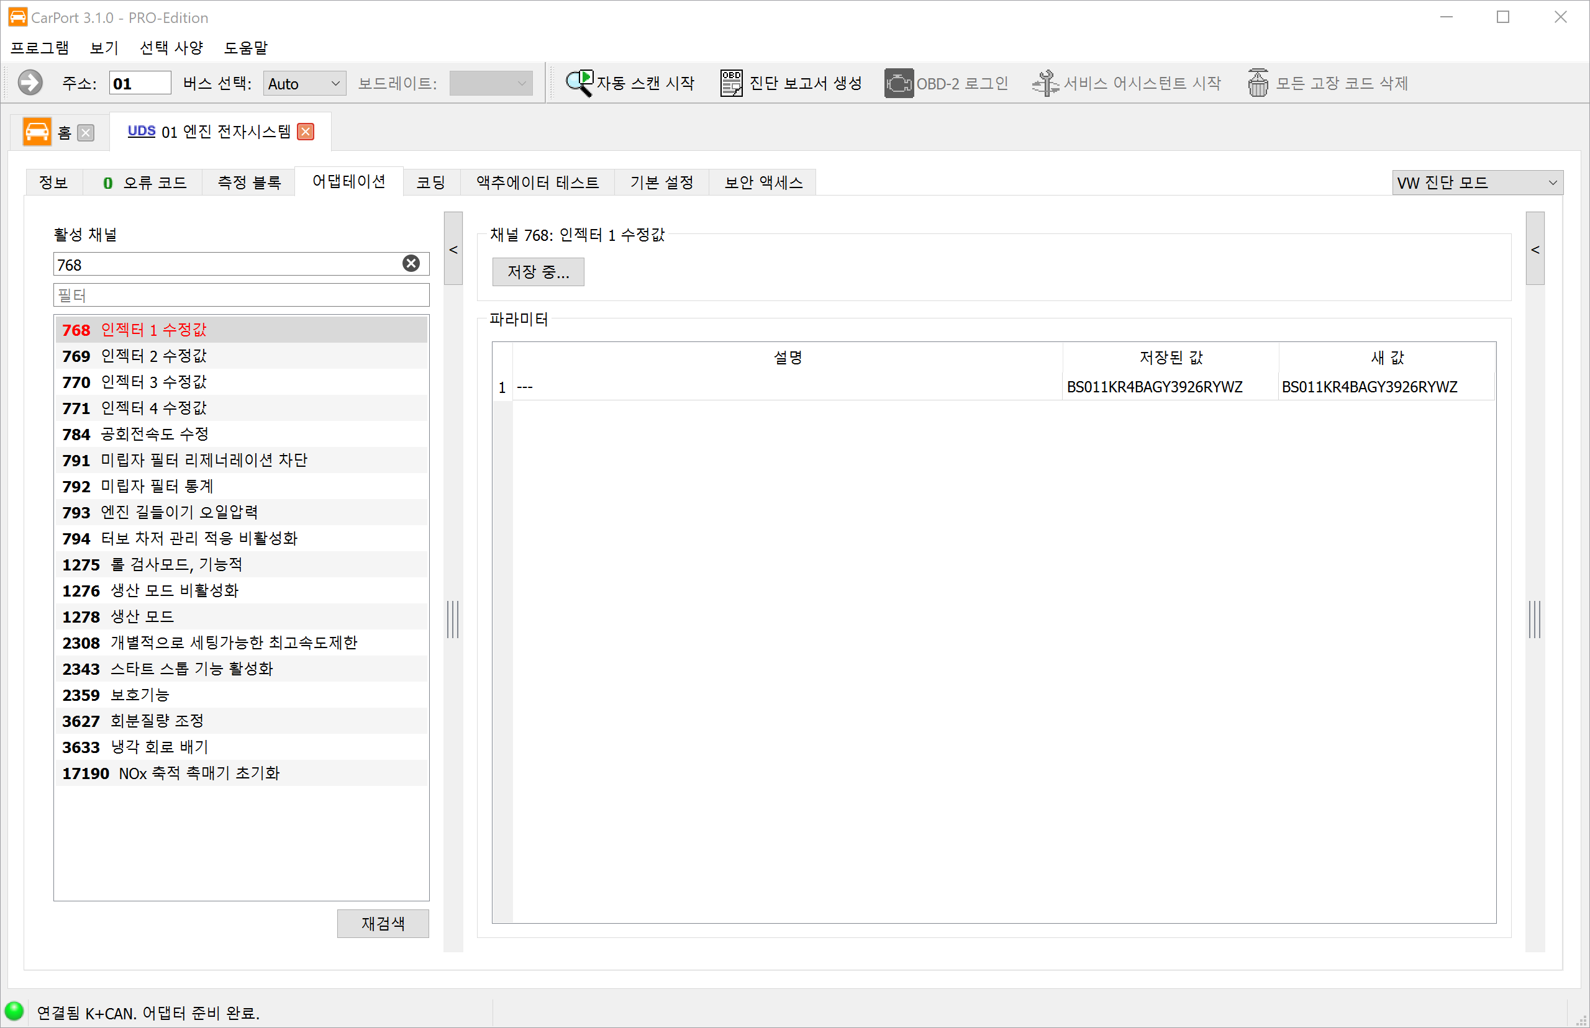Viewport: 1590px width, 1028px height.
Task: Generate diagnostic report (진단 보고서 생성)
Action: 791,83
